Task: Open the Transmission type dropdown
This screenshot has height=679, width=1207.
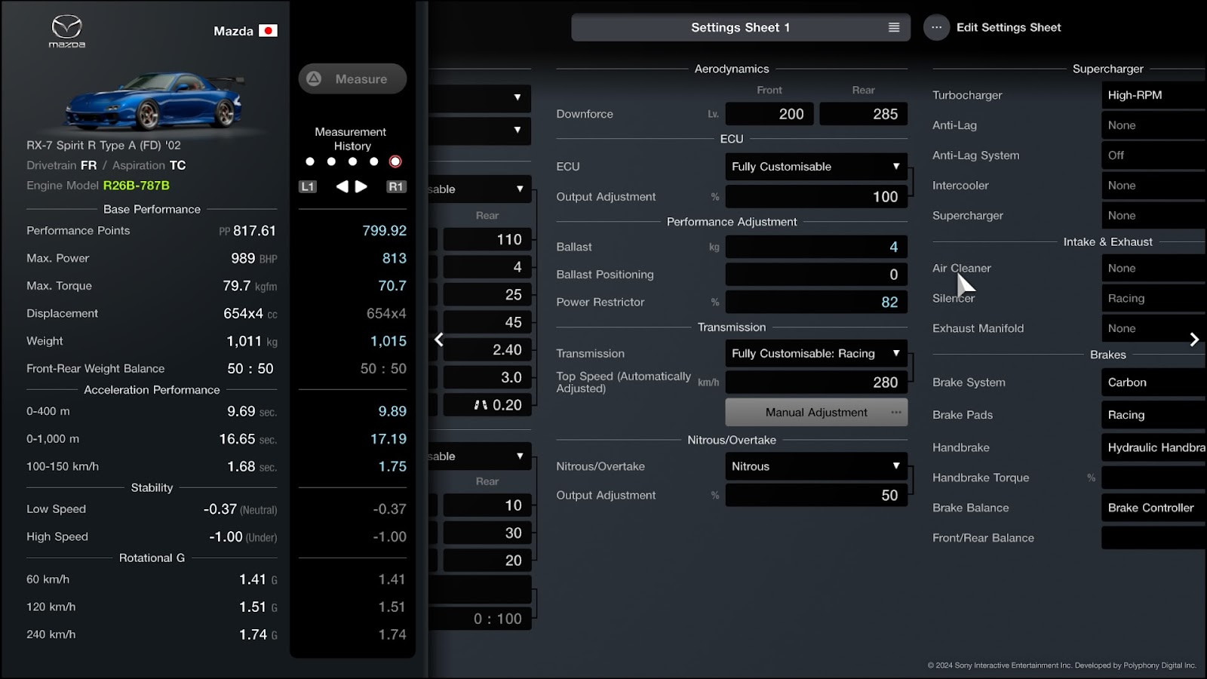Action: pyautogui.click(x=816, y=353)
